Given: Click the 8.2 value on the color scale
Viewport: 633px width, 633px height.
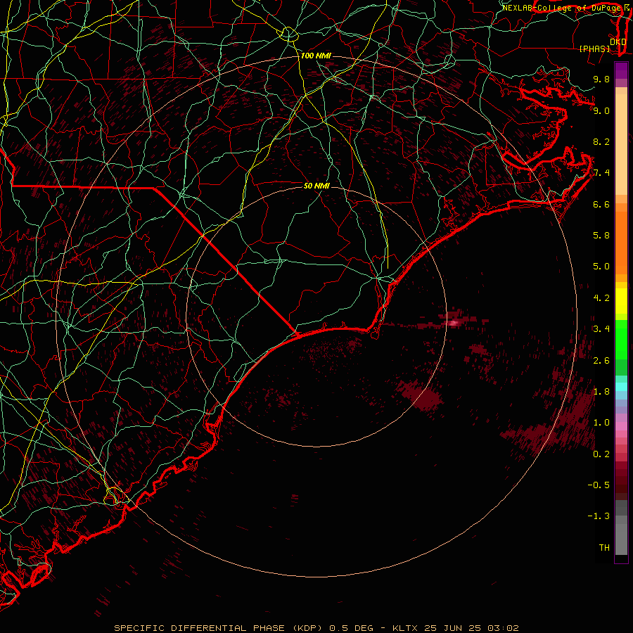Looking at the screenshot, I should (x=601, y=141).
